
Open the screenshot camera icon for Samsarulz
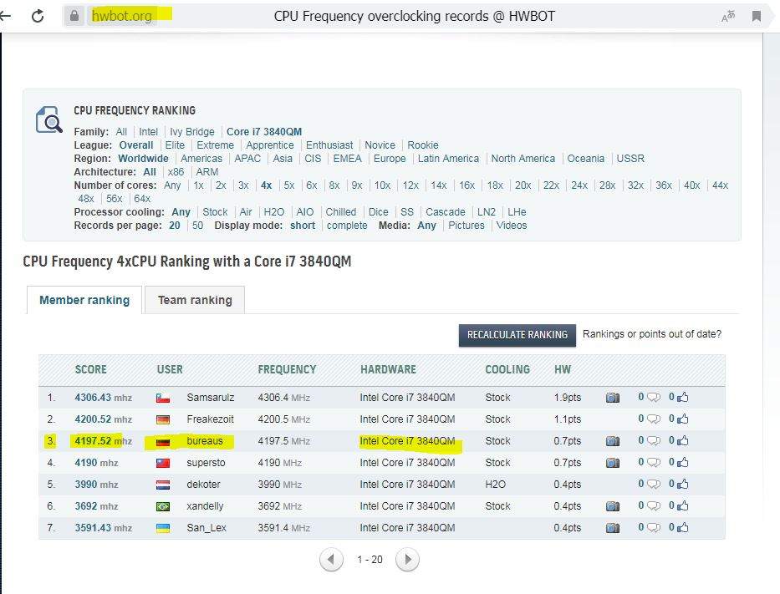tap(612, 398)
